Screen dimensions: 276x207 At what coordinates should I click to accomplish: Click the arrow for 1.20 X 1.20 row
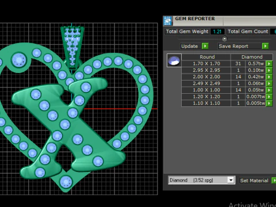(269, 97)
